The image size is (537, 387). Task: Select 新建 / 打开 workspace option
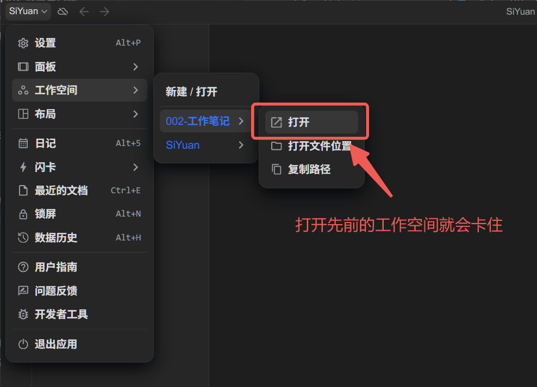tap(206, 92)
